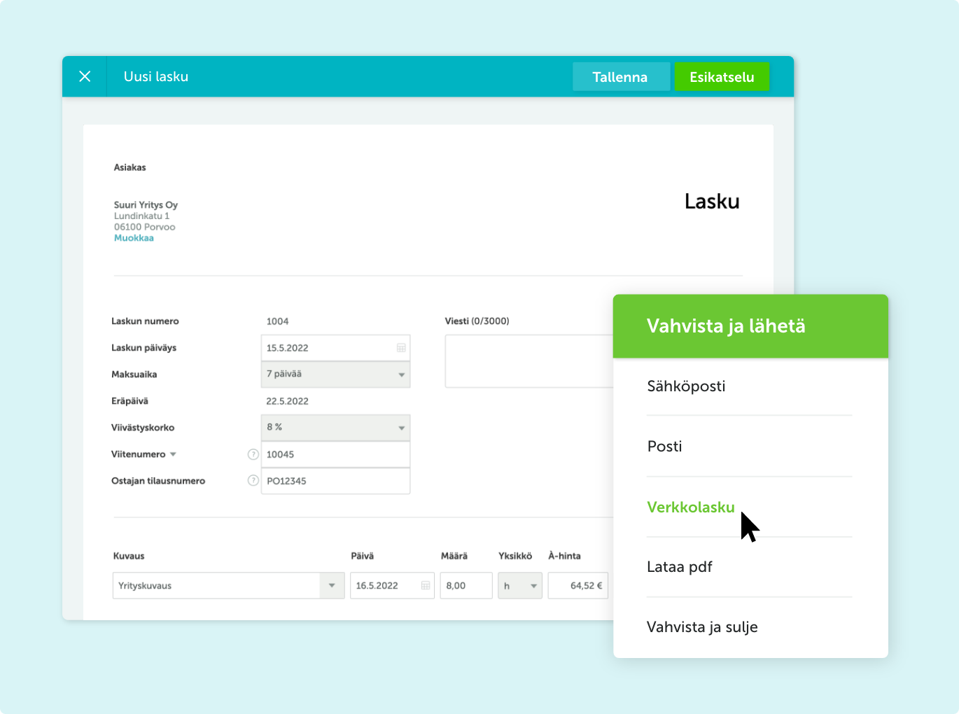This screenshot has width=959, height=714.
Task: Close the Uusi lasku dialog with X
Action: [85, 76]
